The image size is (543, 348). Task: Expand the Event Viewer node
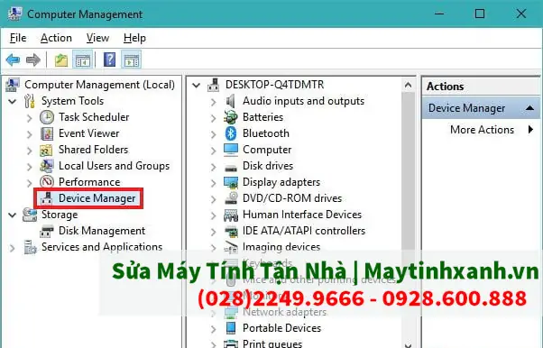(x=30, y=134)
